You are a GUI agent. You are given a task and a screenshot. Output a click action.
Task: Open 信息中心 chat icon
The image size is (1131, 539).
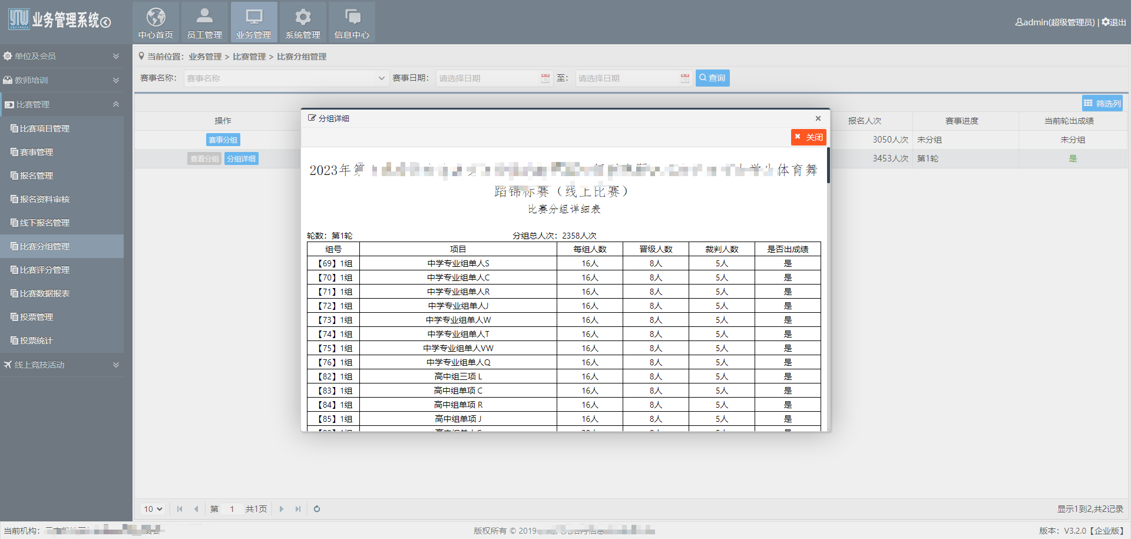352,22
